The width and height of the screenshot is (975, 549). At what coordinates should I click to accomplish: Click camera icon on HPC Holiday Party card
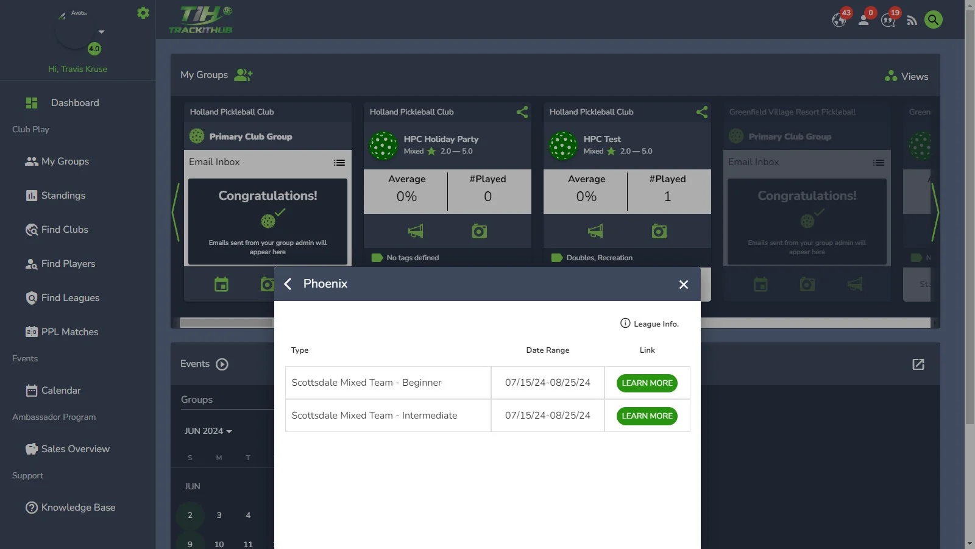pyautogui.click(x=480, y=231)
